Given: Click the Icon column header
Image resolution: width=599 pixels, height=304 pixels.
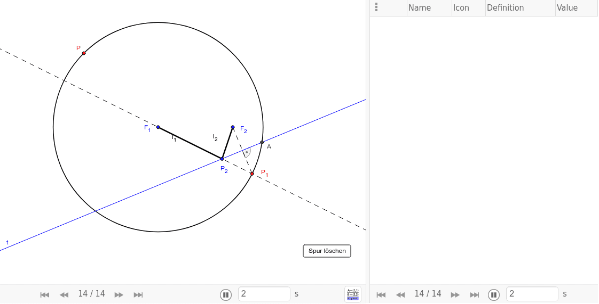Looking at the screenshot, I should [461, 7].
